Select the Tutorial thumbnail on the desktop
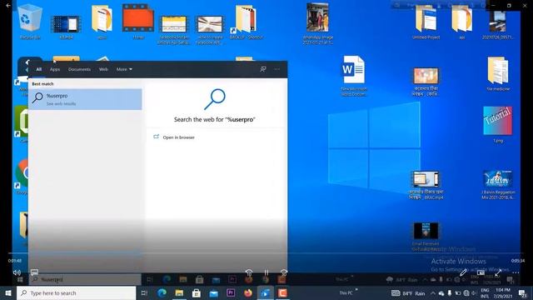The width and height of the screenshot is (533, 300). [x=498, y=124]
